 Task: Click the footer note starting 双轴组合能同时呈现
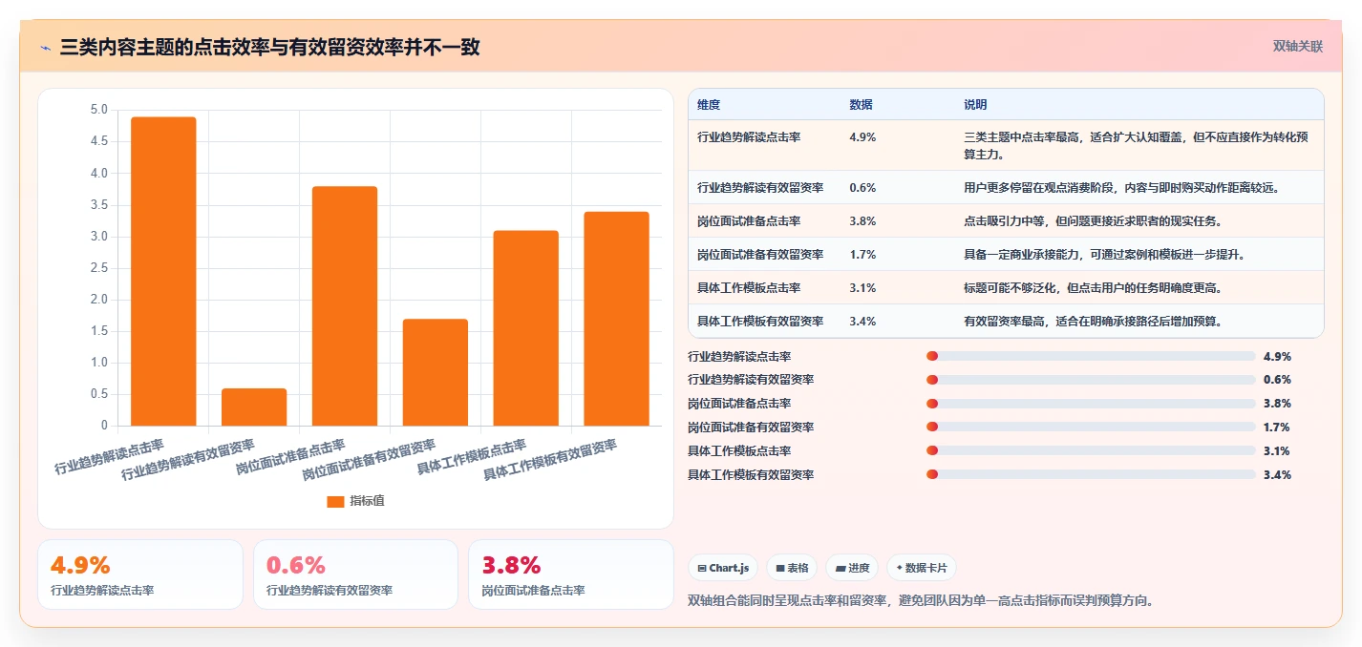[x=921, y=601]
